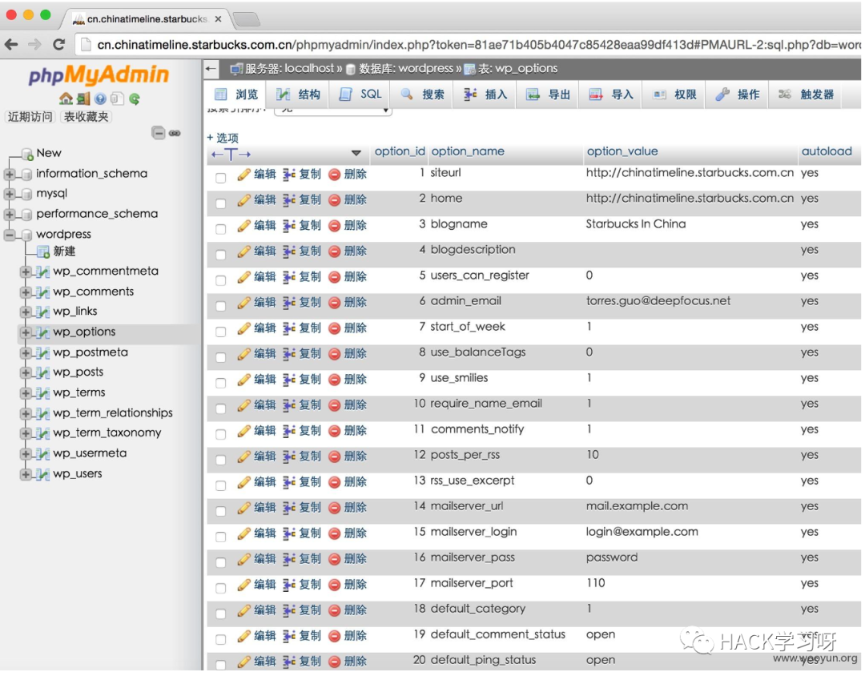This screenshot has height=680, width=865.
Task: Open the 触发器 (Triggers) tab
Action: (x=807, y=95)
